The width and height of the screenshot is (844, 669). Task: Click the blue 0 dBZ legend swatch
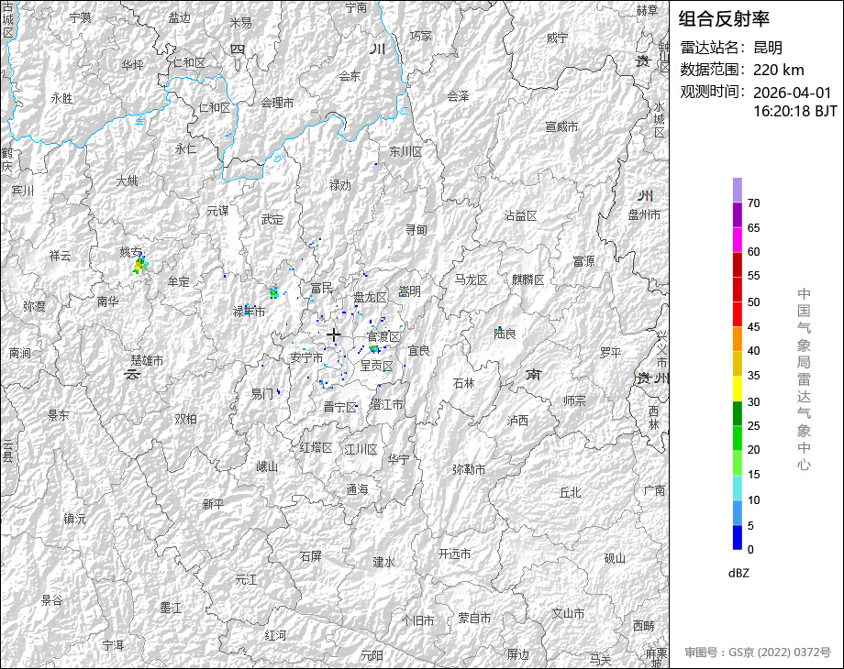pyautogui.click(x=738, y=537)
